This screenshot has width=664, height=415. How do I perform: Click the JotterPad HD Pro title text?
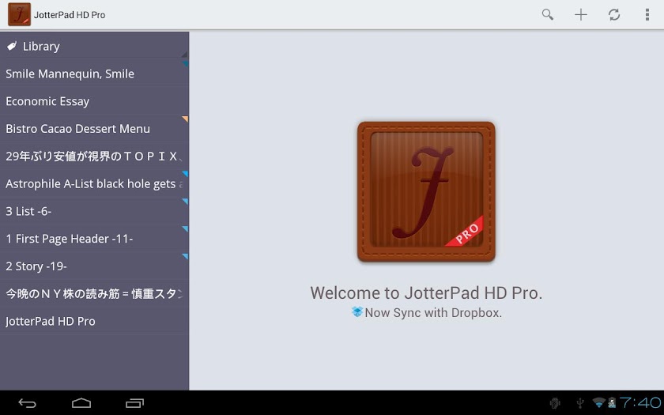[x=70, y=15]
